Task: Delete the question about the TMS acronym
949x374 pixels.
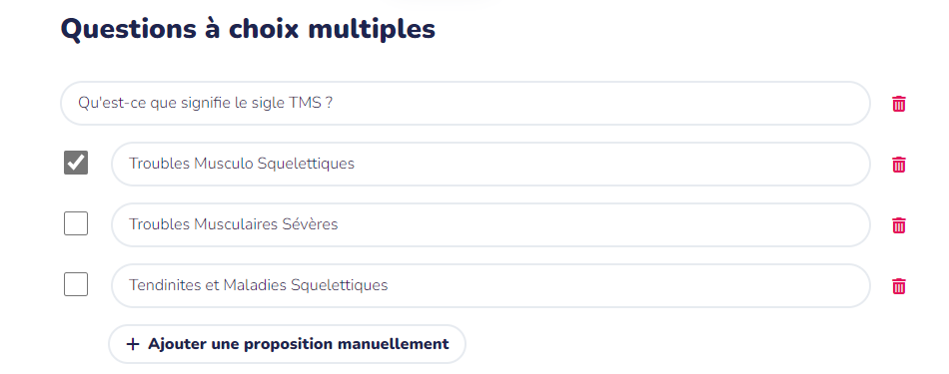Action: (x=899, y=104)
